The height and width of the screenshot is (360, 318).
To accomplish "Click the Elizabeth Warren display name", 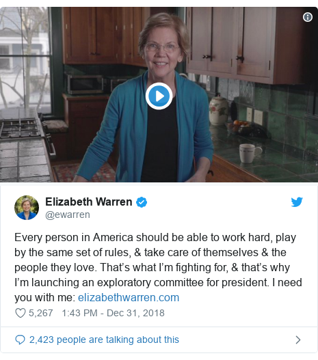I will [89, 202].
